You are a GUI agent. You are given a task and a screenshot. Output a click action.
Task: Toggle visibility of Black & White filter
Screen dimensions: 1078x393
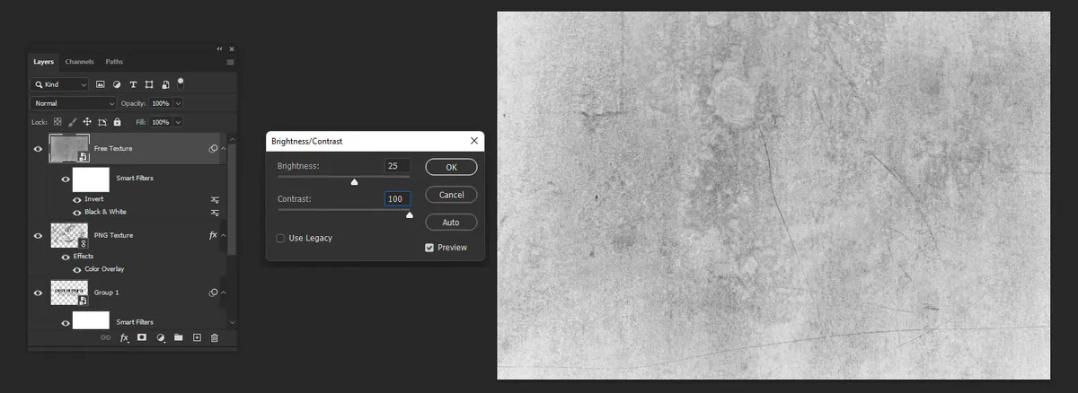[x=76, y=213]
